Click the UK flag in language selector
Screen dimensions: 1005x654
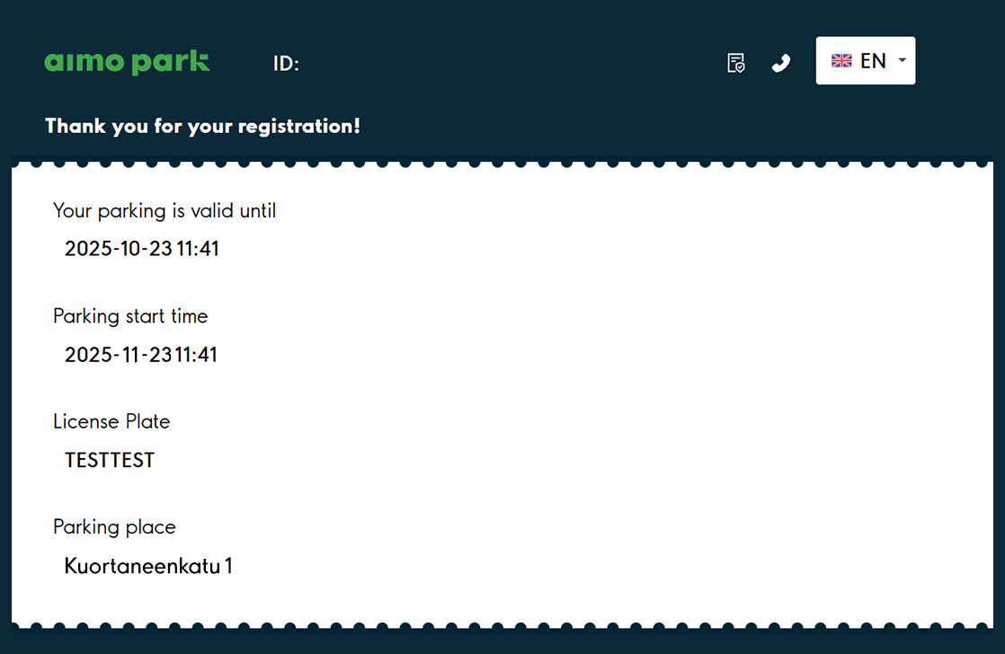click(x=841, y=61)
